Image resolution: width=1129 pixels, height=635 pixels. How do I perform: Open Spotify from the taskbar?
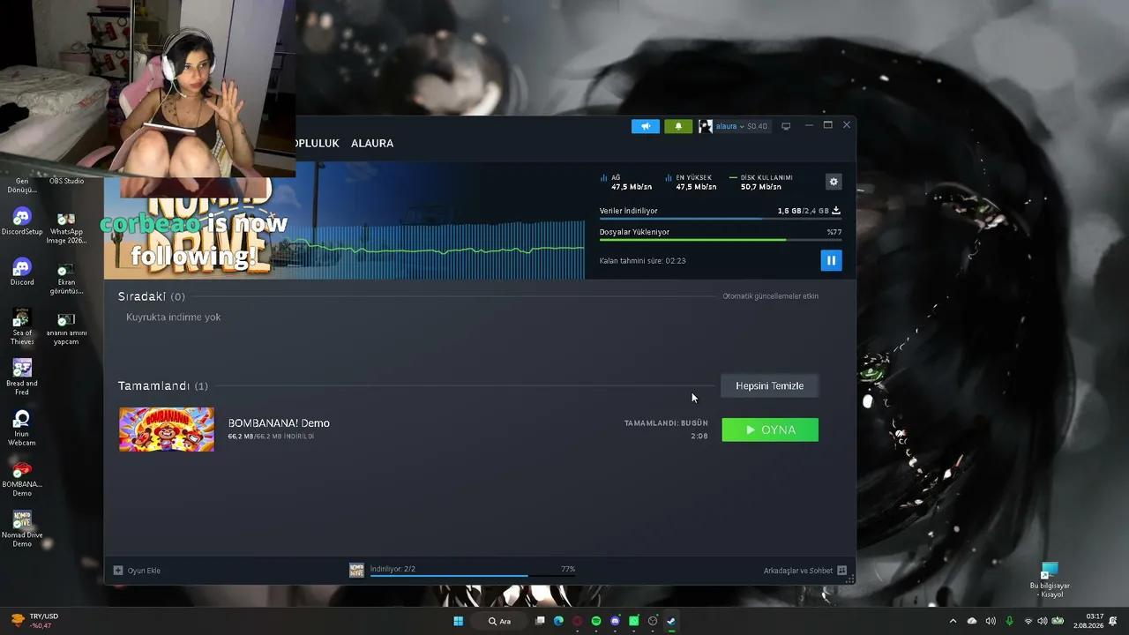point(596,621)
